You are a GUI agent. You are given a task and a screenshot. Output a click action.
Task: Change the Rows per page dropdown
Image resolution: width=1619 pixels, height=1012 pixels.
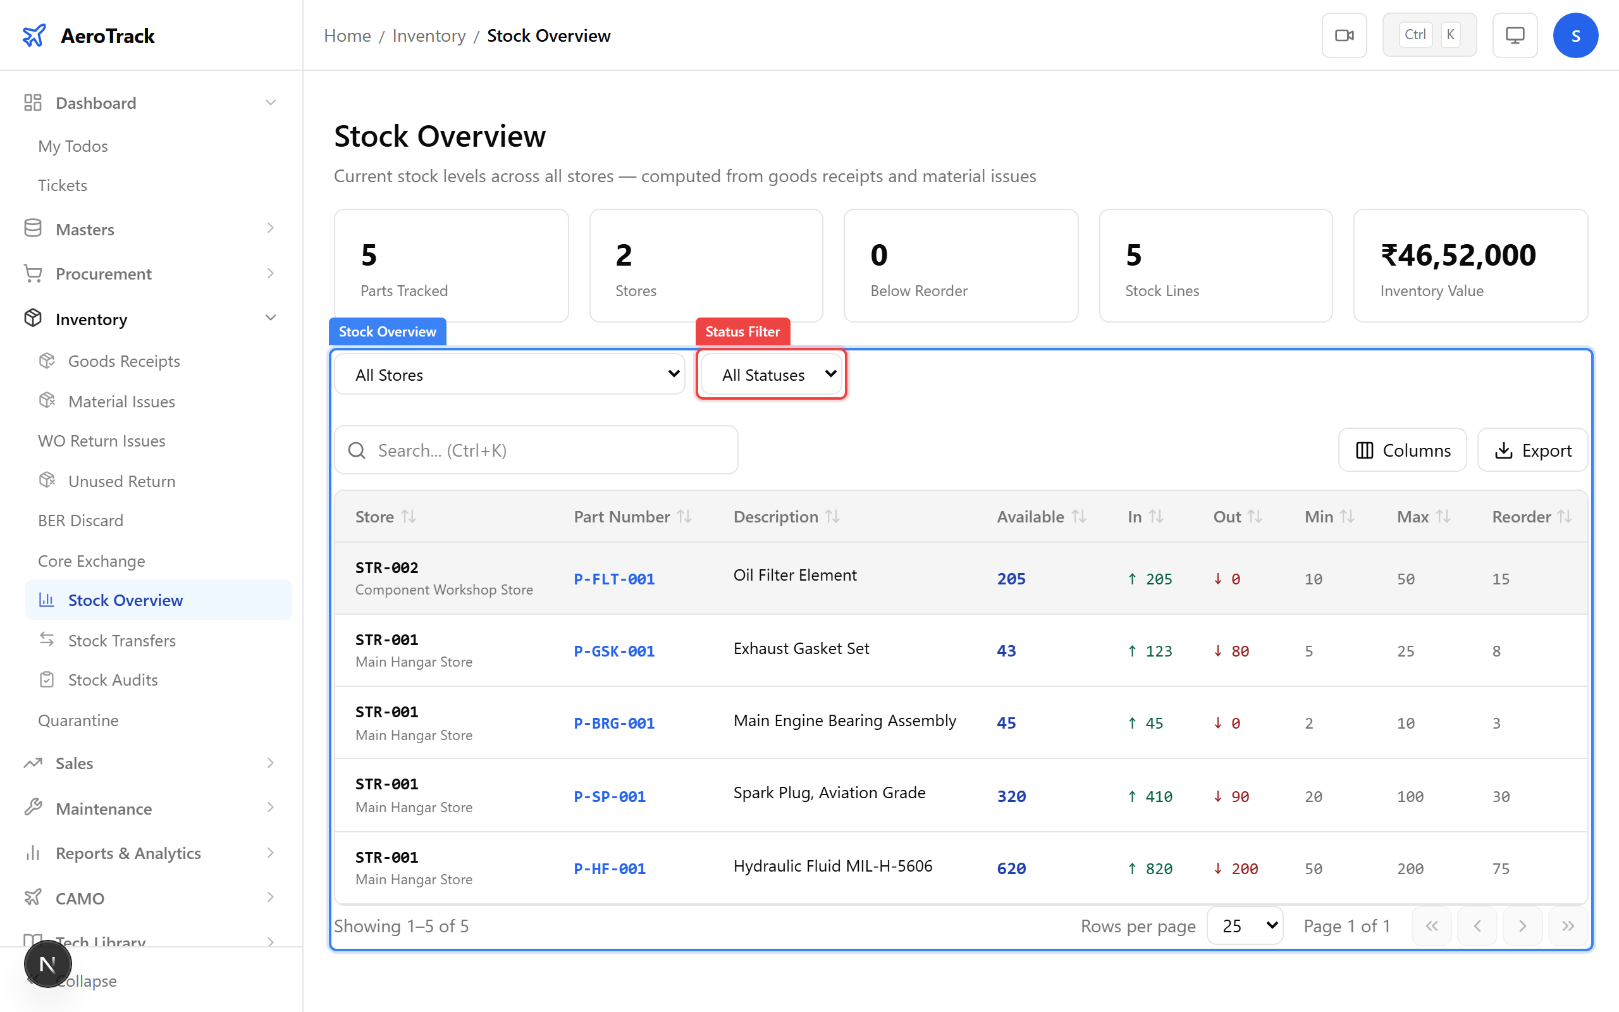point(1244,925)
